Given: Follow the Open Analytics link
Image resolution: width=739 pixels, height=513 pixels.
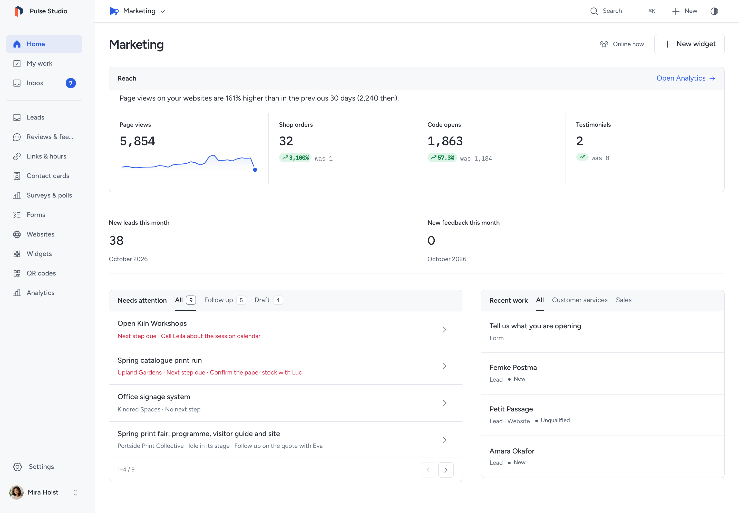Looking at the screenshot, I should tap(686, 78).
